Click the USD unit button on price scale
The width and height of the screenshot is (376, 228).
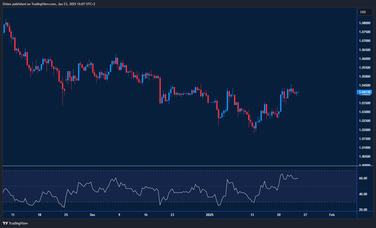(365, 12)
